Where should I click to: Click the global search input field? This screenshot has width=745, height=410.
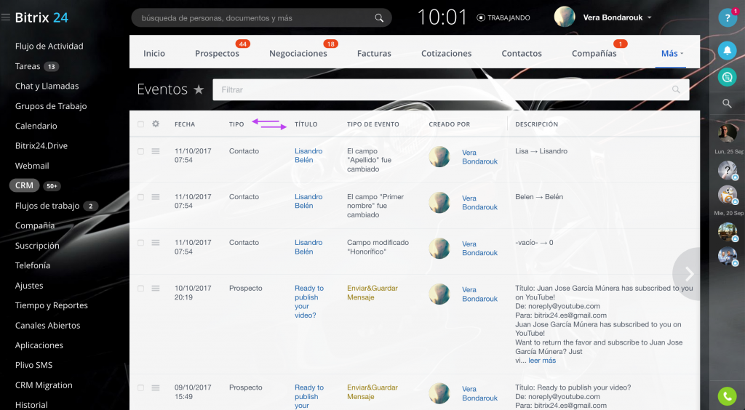point(261,18)
